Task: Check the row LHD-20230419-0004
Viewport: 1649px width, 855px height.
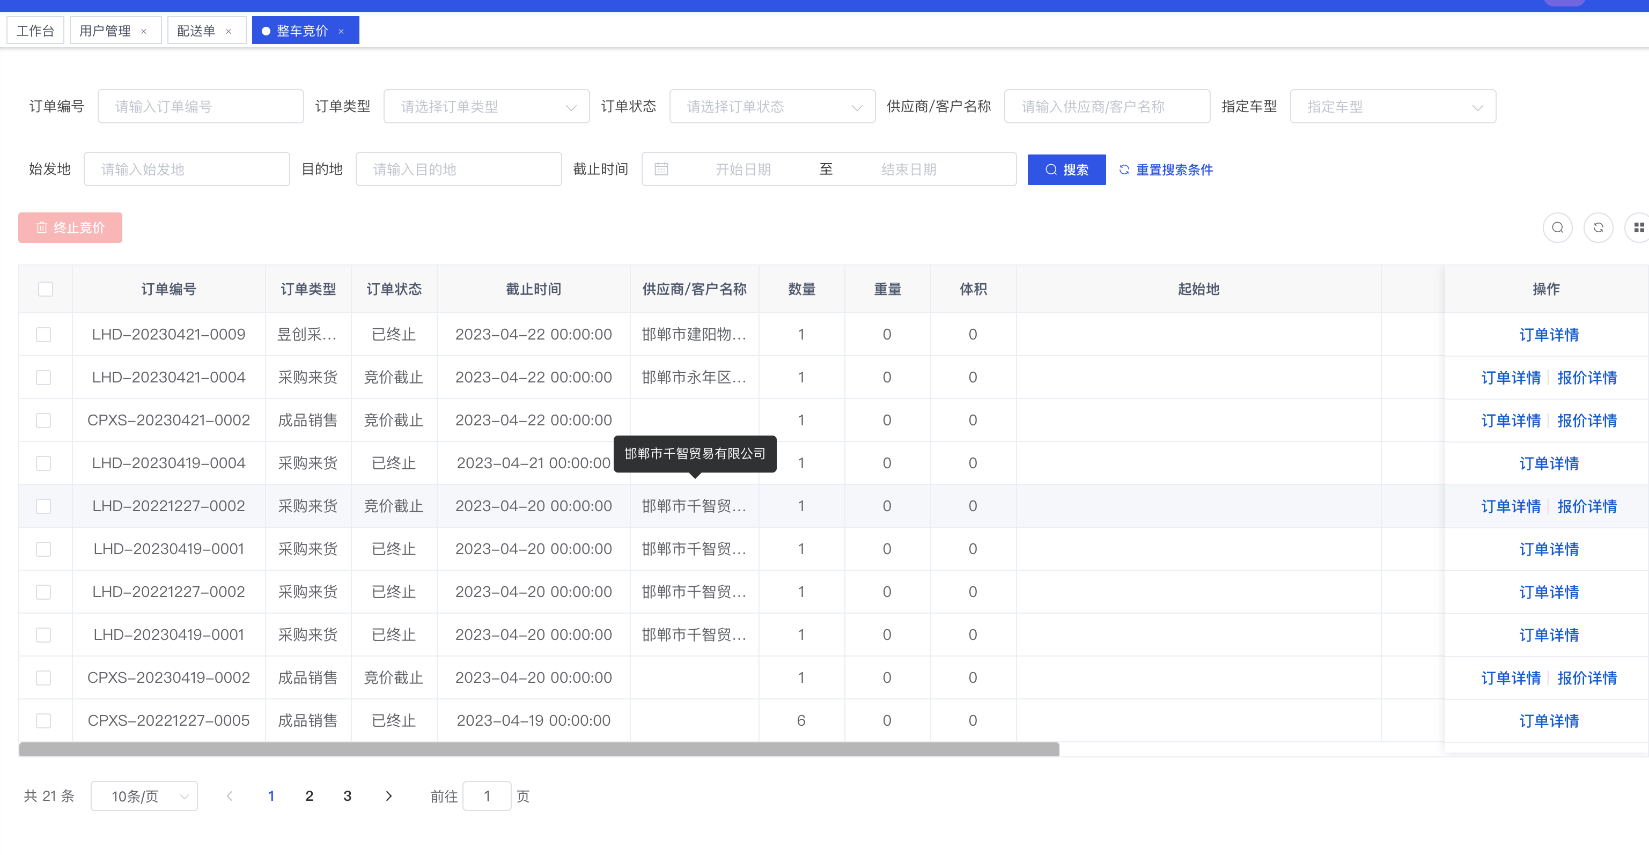Action: pyautogui.click(x=43, y=463)
